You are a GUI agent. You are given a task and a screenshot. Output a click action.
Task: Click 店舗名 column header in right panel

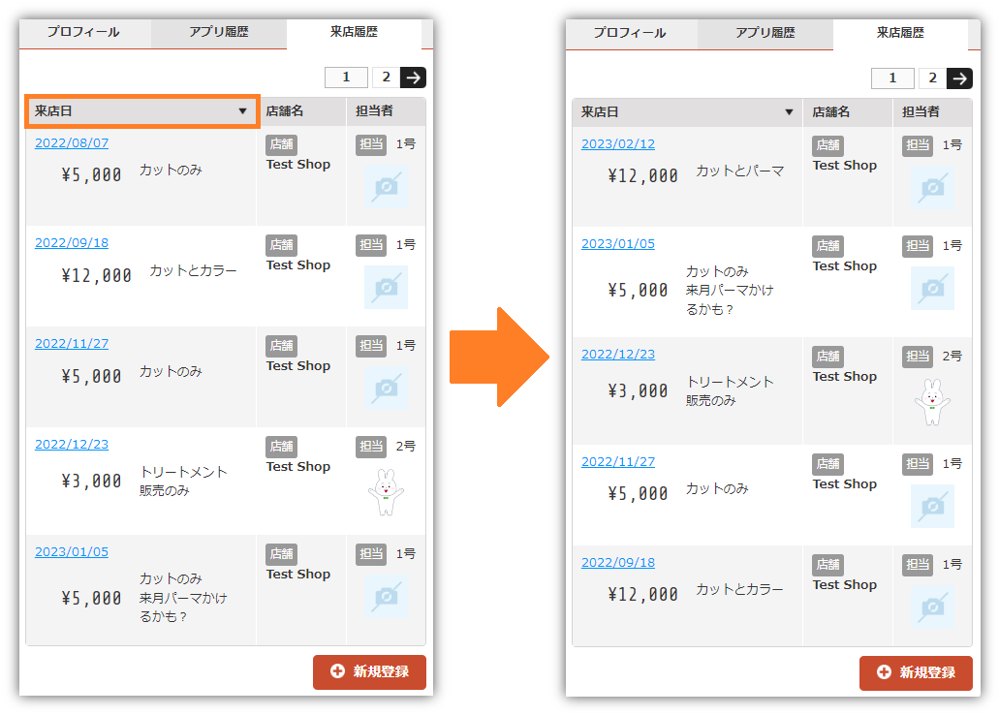point(848,112)
